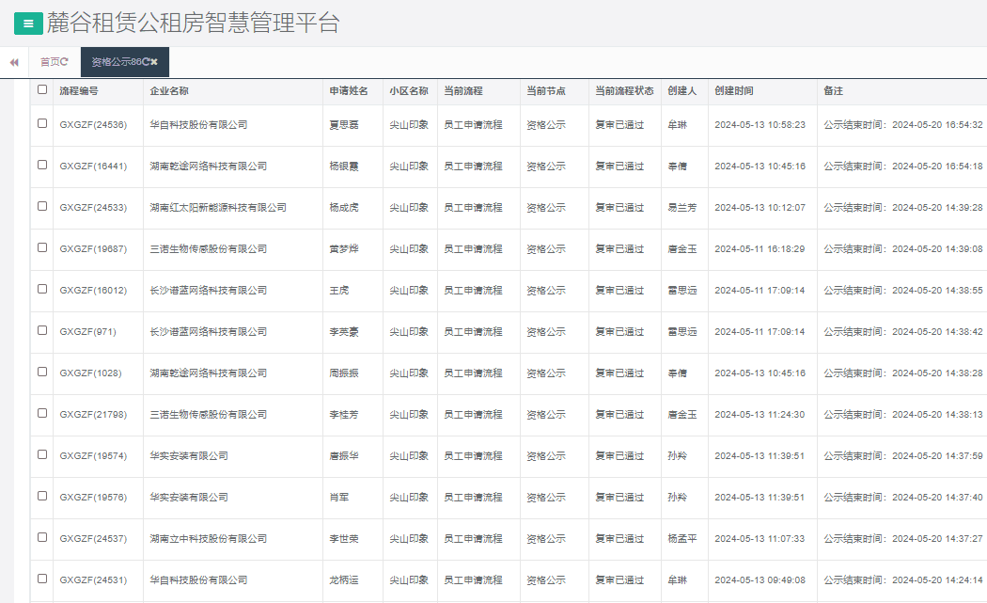Check the row checkbox for GXGZF(19574)
Screen dimensions: 987x603
[41, 456]
